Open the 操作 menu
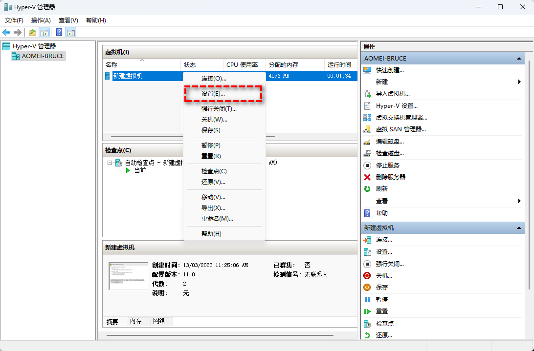Image resolution: width=534 pixels, height=351 pixels. pos(40,20)
